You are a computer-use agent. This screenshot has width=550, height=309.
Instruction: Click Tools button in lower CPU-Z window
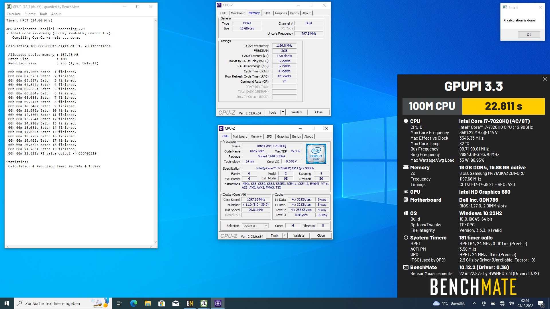point(274,235)
